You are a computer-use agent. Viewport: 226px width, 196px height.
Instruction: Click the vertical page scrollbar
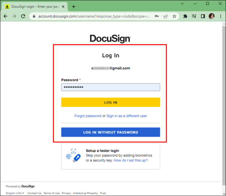tap(224, 106)
